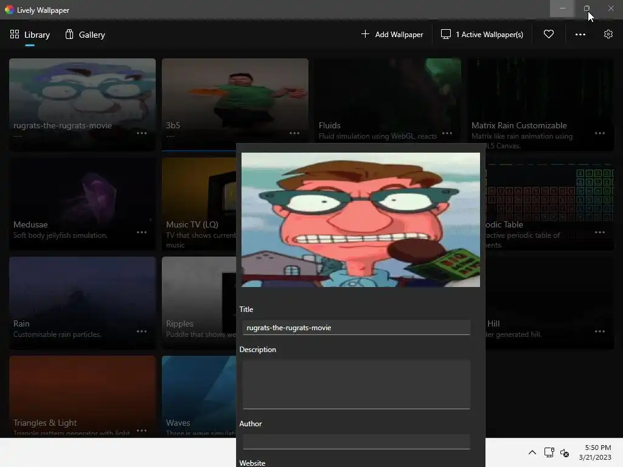Click the muted volume tray icon
The height and width of the screenshot is (467, 623).
tap(565, 452)
